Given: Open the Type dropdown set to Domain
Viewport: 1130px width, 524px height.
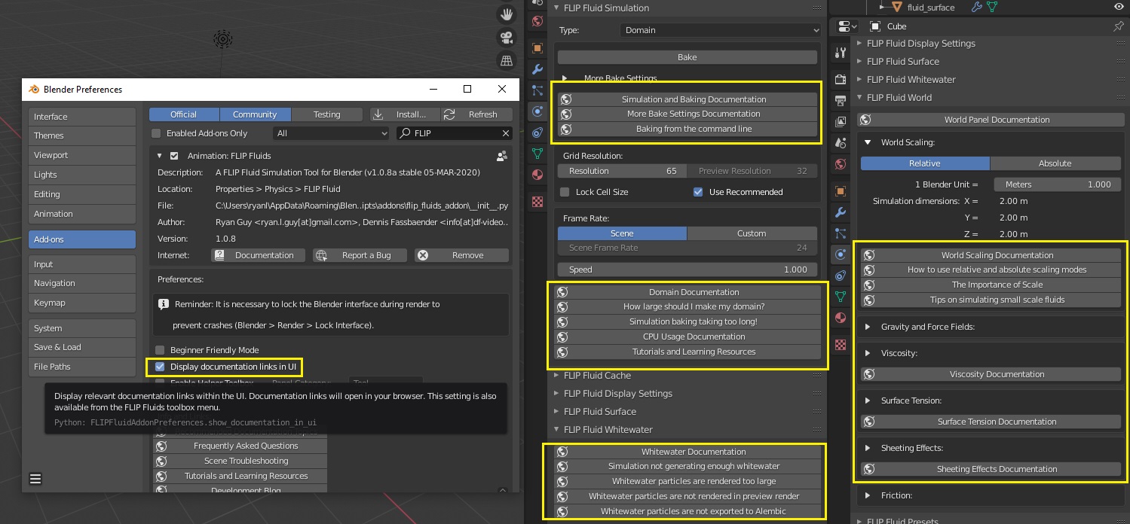Looking at the screenshot, I should pyautogui.click(x=720, y=30).
